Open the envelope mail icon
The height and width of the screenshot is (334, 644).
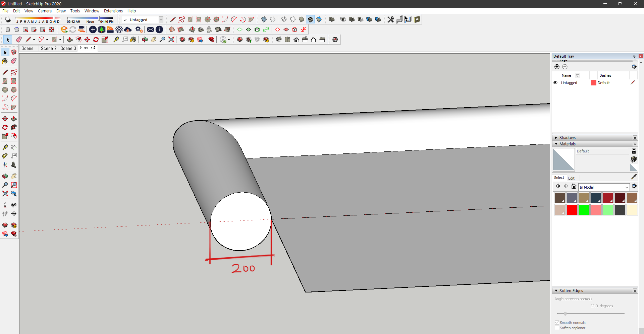coord(151,29)
